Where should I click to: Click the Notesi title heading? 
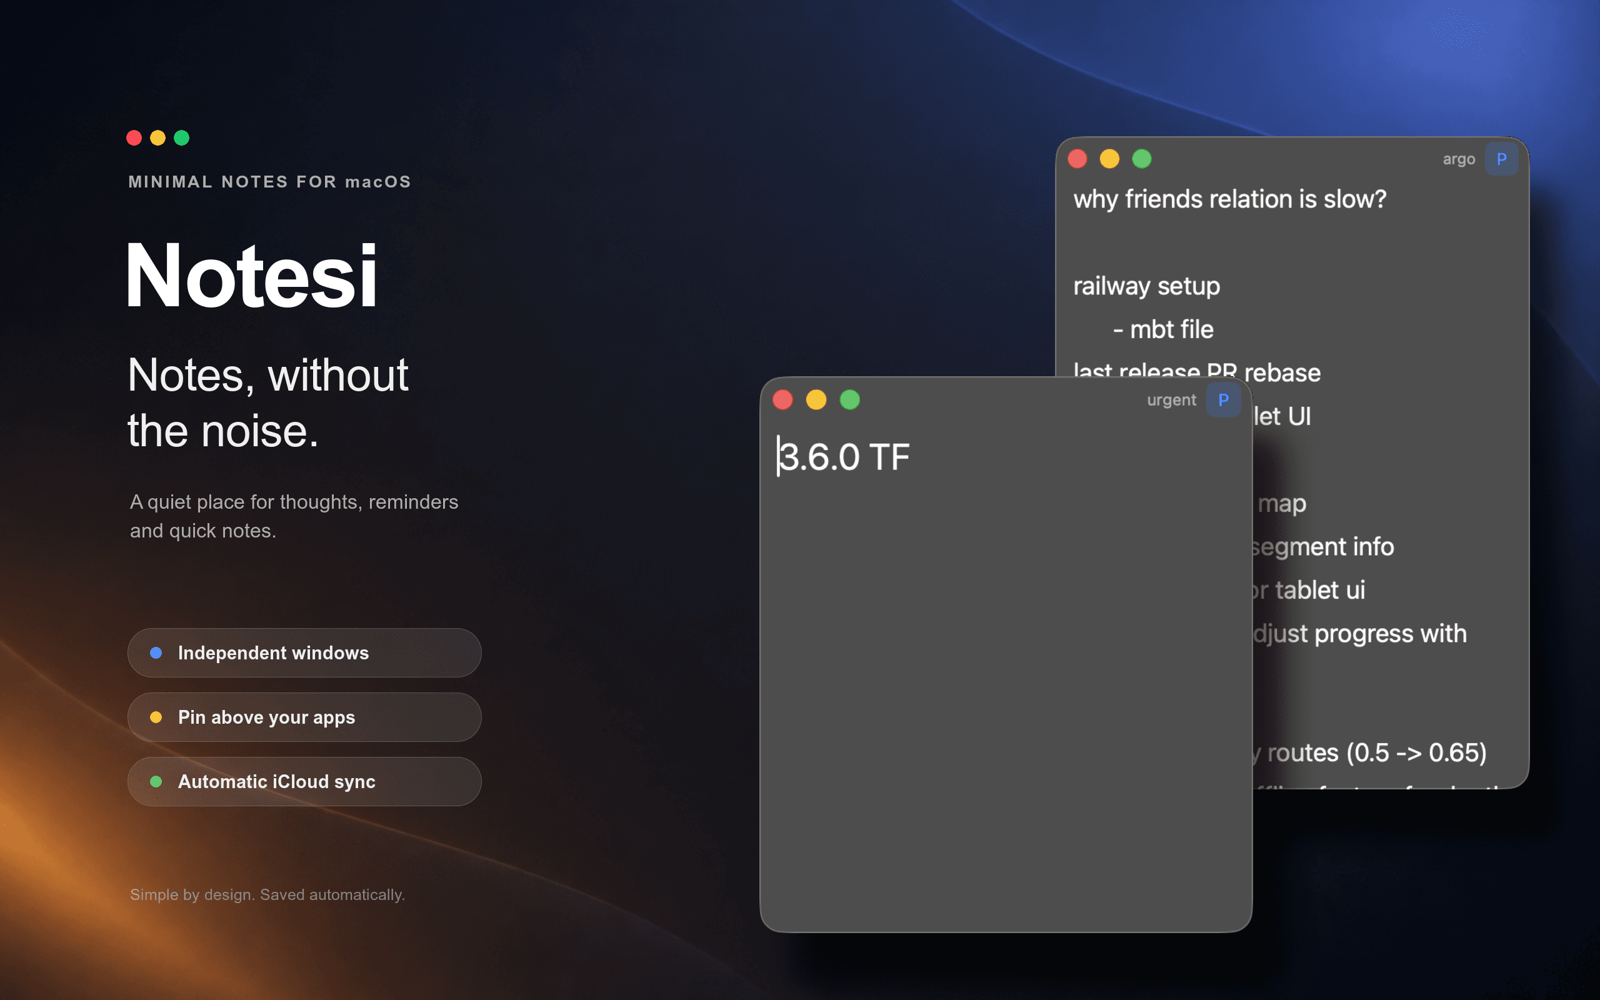tap(251, 276)
